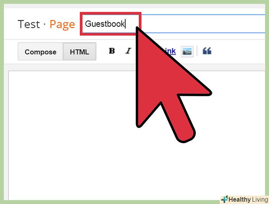This screenshot has width=269, height=204.
Task: Click the empty part of the title field
Action: tap(202, 24)
